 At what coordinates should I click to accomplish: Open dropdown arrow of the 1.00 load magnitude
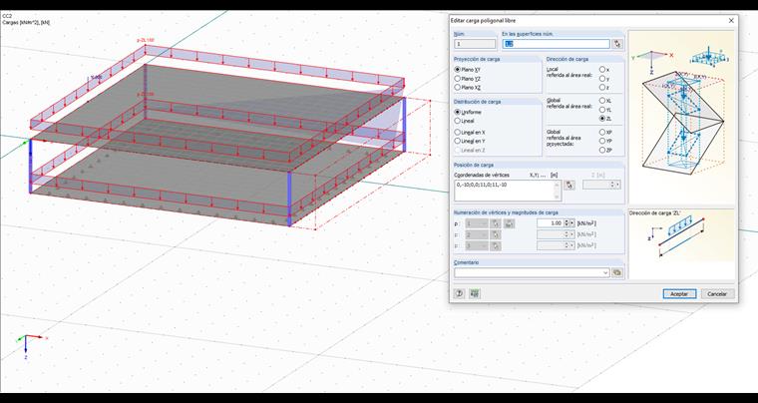click(572, 223)
